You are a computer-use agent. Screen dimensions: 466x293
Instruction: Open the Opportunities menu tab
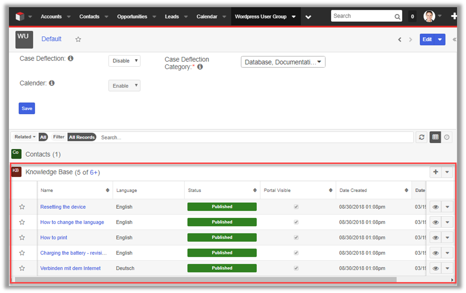132,17
